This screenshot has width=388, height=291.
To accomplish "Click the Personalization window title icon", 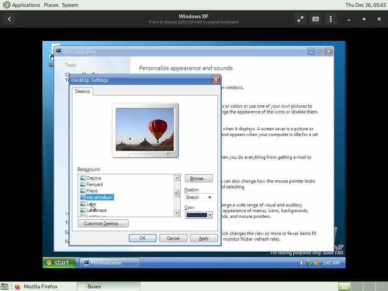I will click(x=58, y=51).
